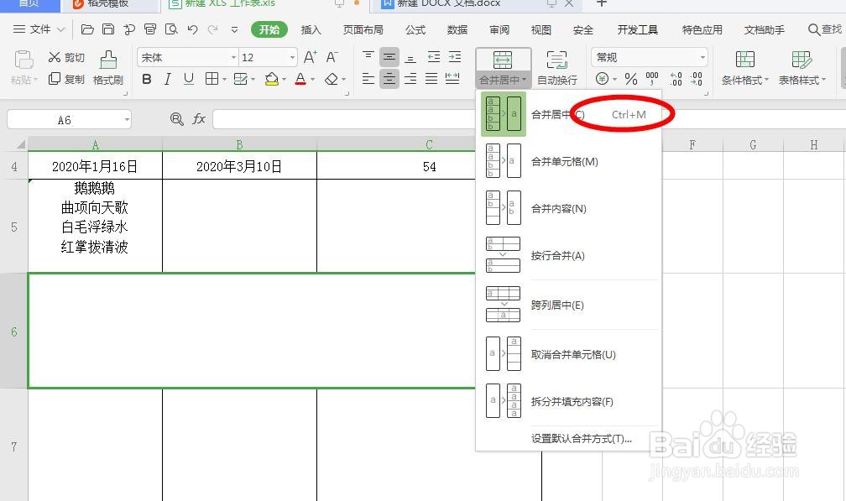Image resolution: width=846 pixels, height=501 pixels.
Task: Apply percentage number format
Action: (x=629, y=78)
